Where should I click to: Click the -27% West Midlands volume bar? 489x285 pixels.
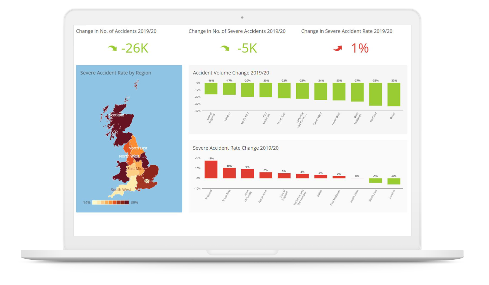point(357,92)
